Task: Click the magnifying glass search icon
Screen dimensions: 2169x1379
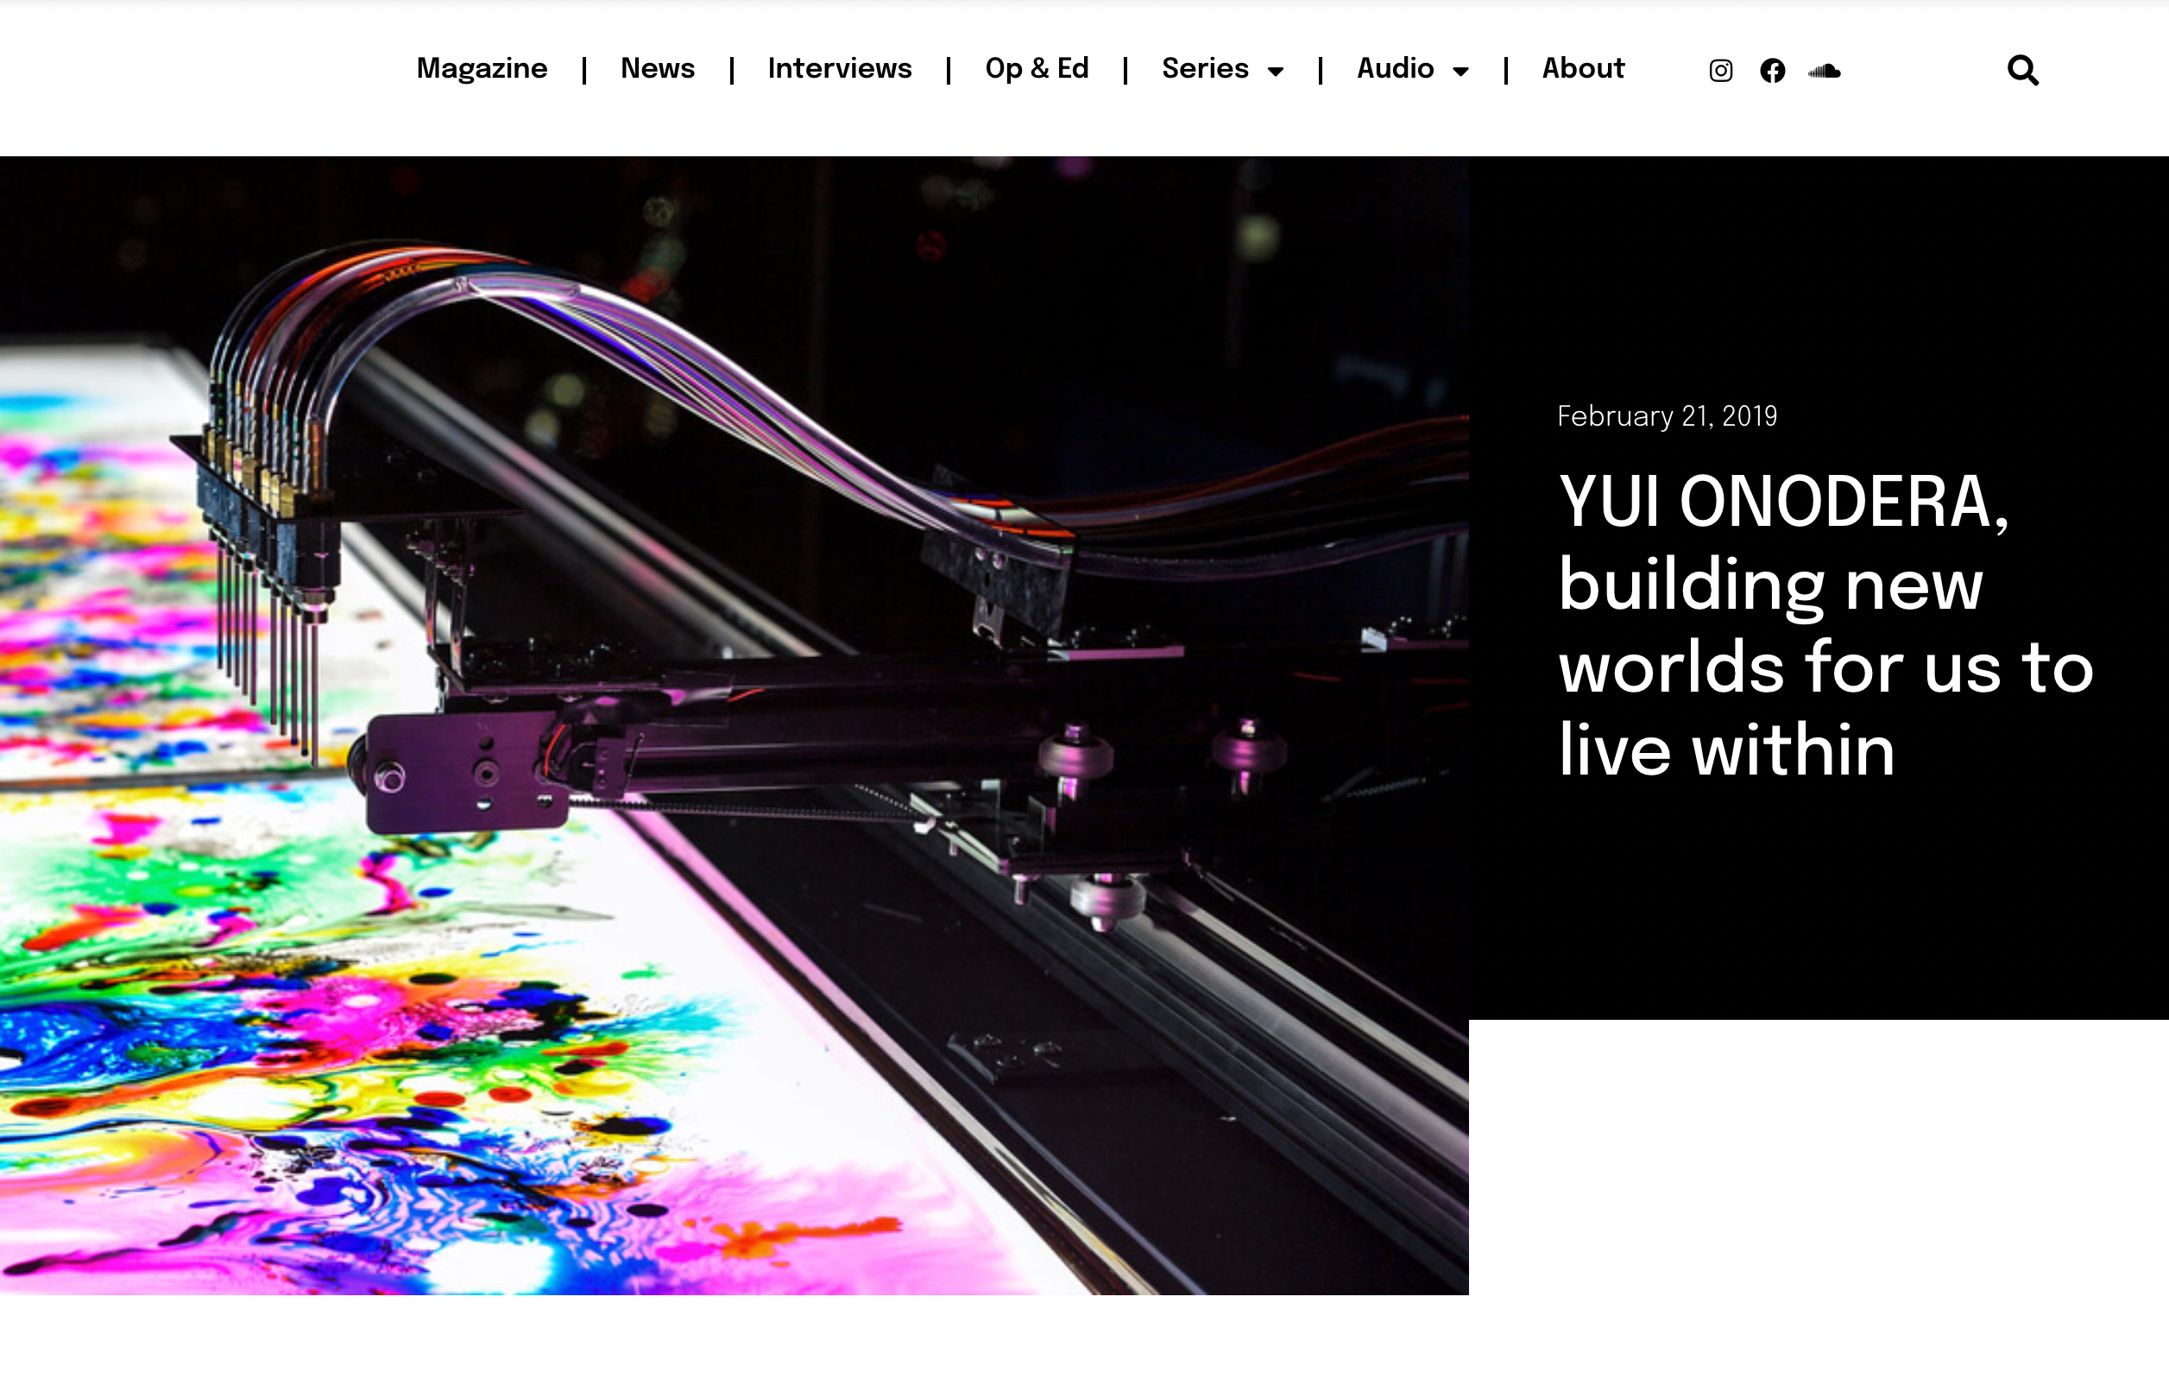Action: 2022,69
